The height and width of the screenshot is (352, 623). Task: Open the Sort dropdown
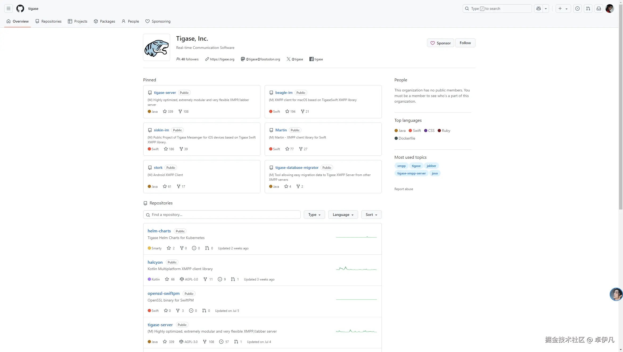point(371,215)
